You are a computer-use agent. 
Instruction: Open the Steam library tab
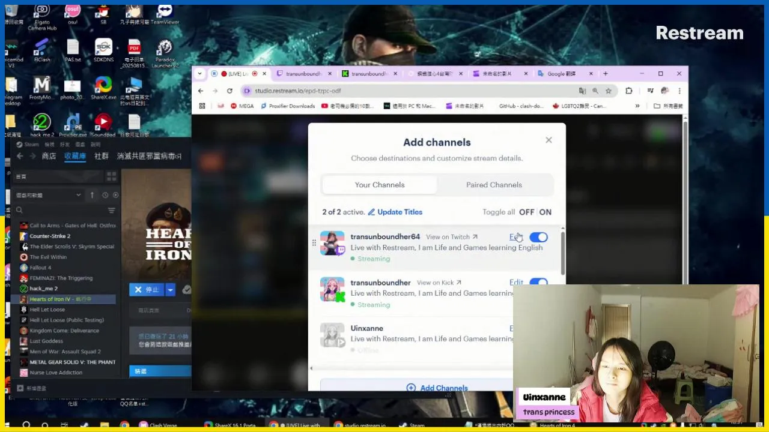75,156
